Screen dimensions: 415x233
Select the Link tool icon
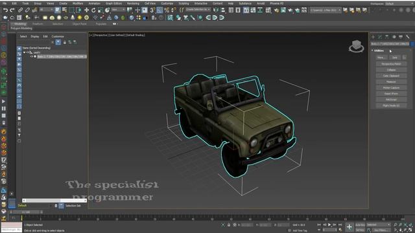coord(20,10)
